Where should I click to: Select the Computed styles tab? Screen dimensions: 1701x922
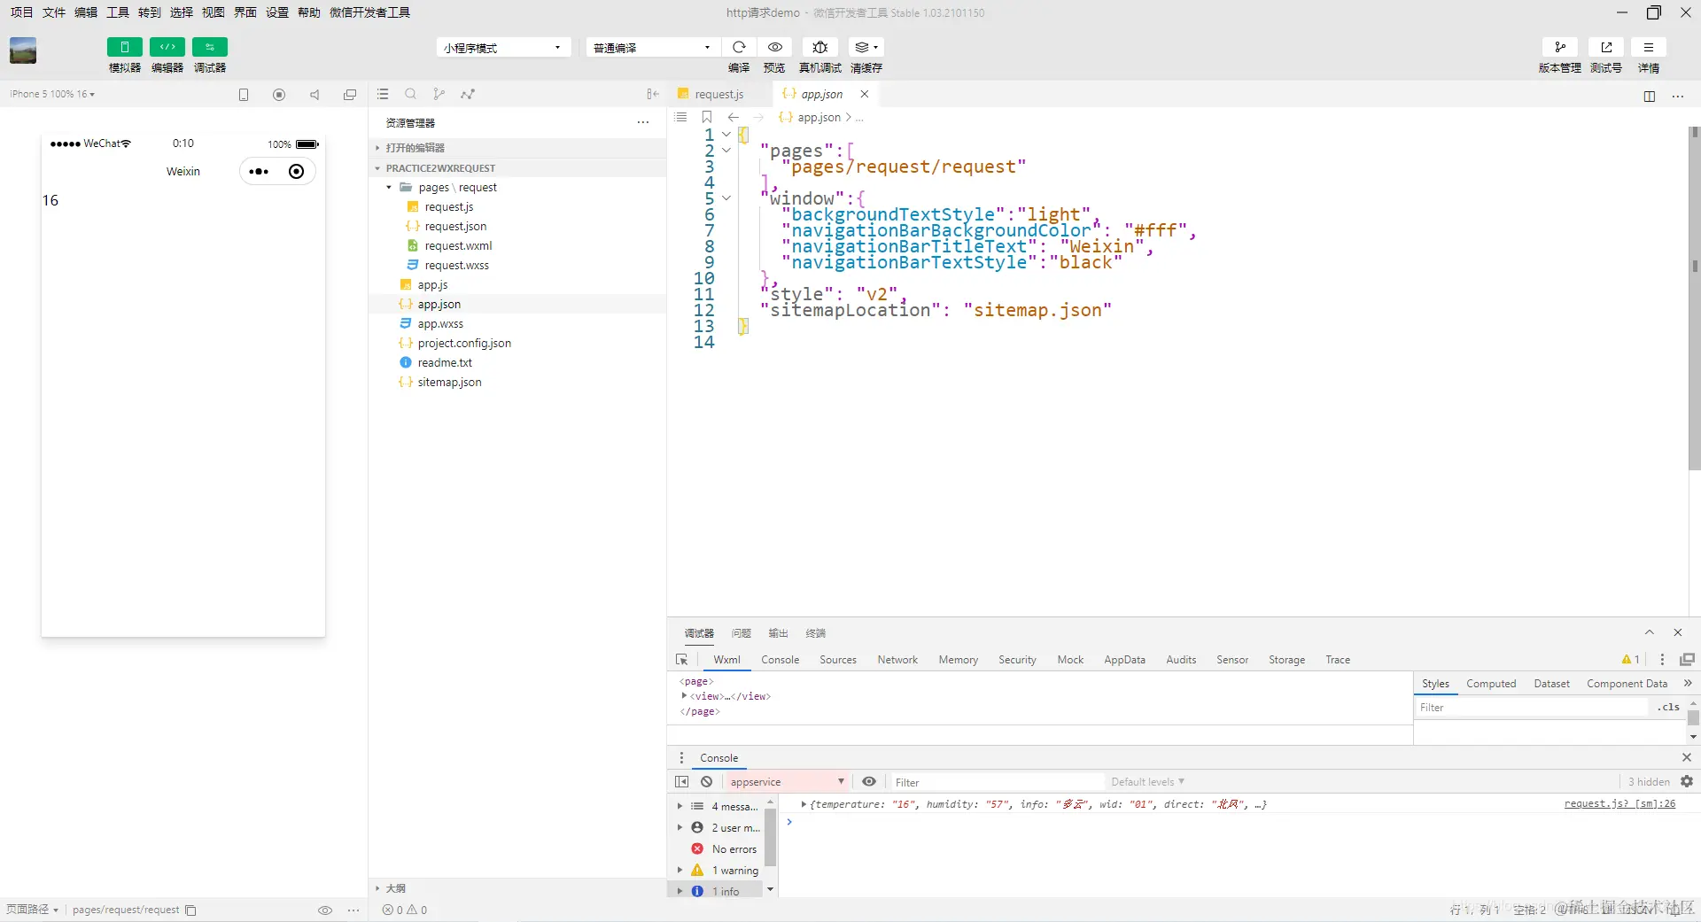[1491, 684]
